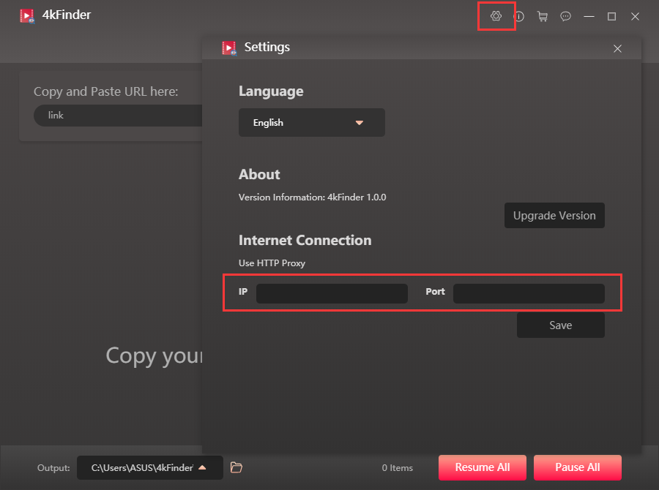
Task: Click the logo icon beside Settings title
Action: [x=229, y=48]
